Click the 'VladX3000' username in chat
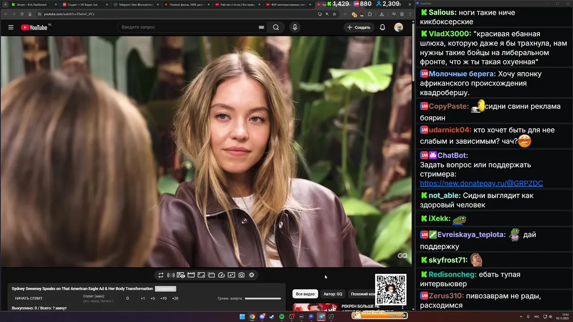 449,34
